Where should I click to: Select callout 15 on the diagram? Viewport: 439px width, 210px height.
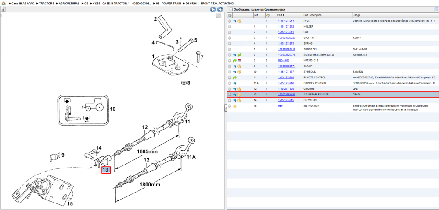70,204
